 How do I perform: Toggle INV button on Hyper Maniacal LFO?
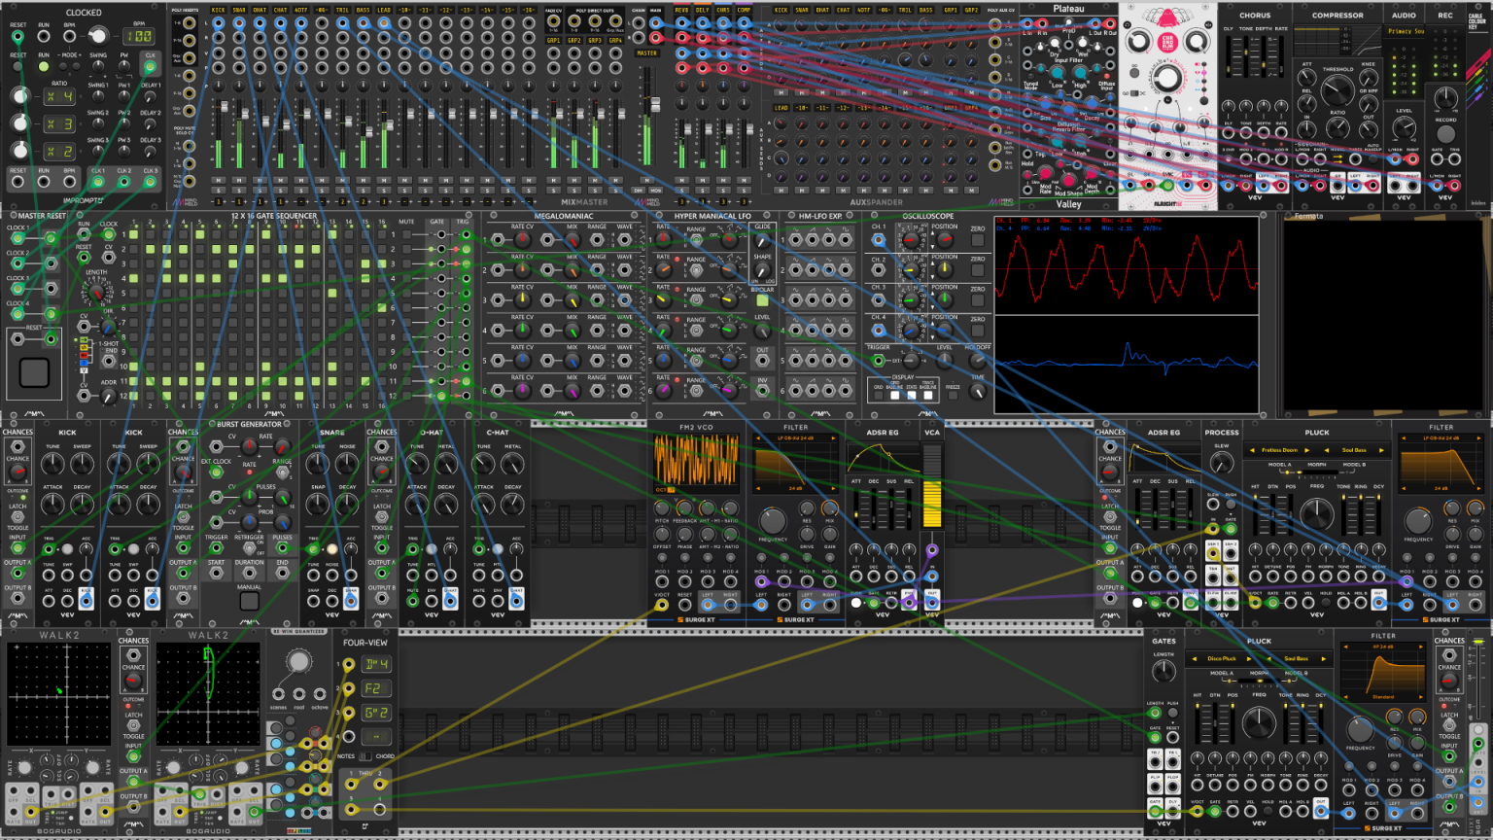click(x=762, y=392)
